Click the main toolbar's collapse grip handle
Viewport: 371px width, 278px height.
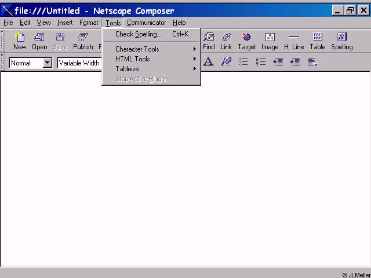(2, 41)
